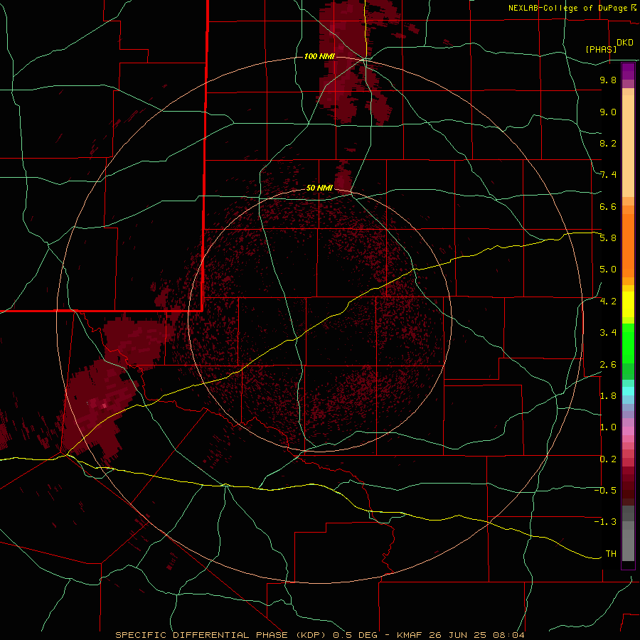Click the [PHAS] label above the color scale
This screenshot has width=640, height=640.
click(x=601, y=49)
